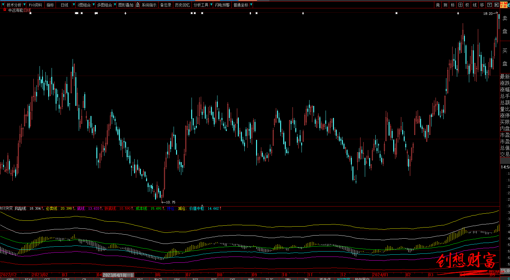Image resolution: width=510 pixels, height=280 pixels.
Task: Choose the 2图组合 layout
Action: (x=84, y=5)
